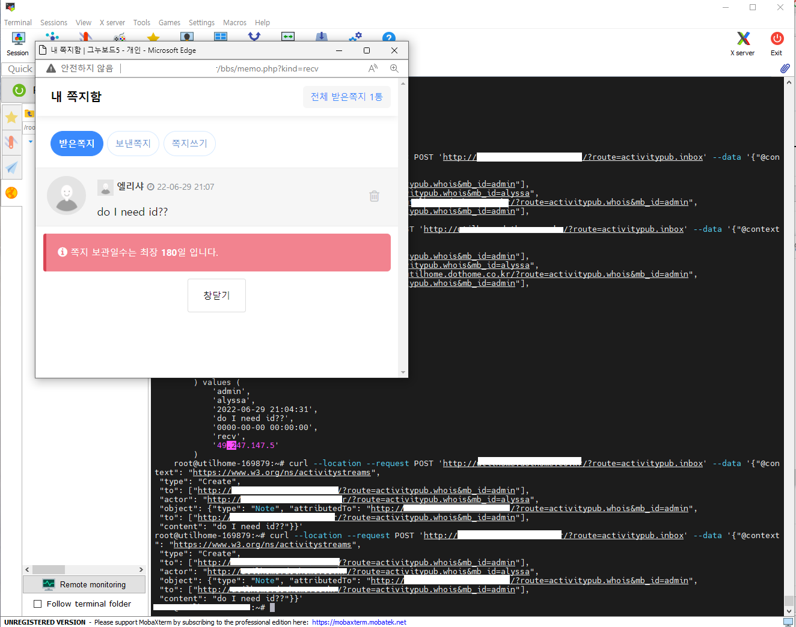The height and width of the screenshot is (627, 796).
Task: Open the View menu
Action: point(84,23)
